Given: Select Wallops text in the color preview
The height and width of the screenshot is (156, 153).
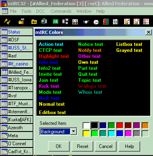Looking at the screenshot, I should (x=92, y=86).
